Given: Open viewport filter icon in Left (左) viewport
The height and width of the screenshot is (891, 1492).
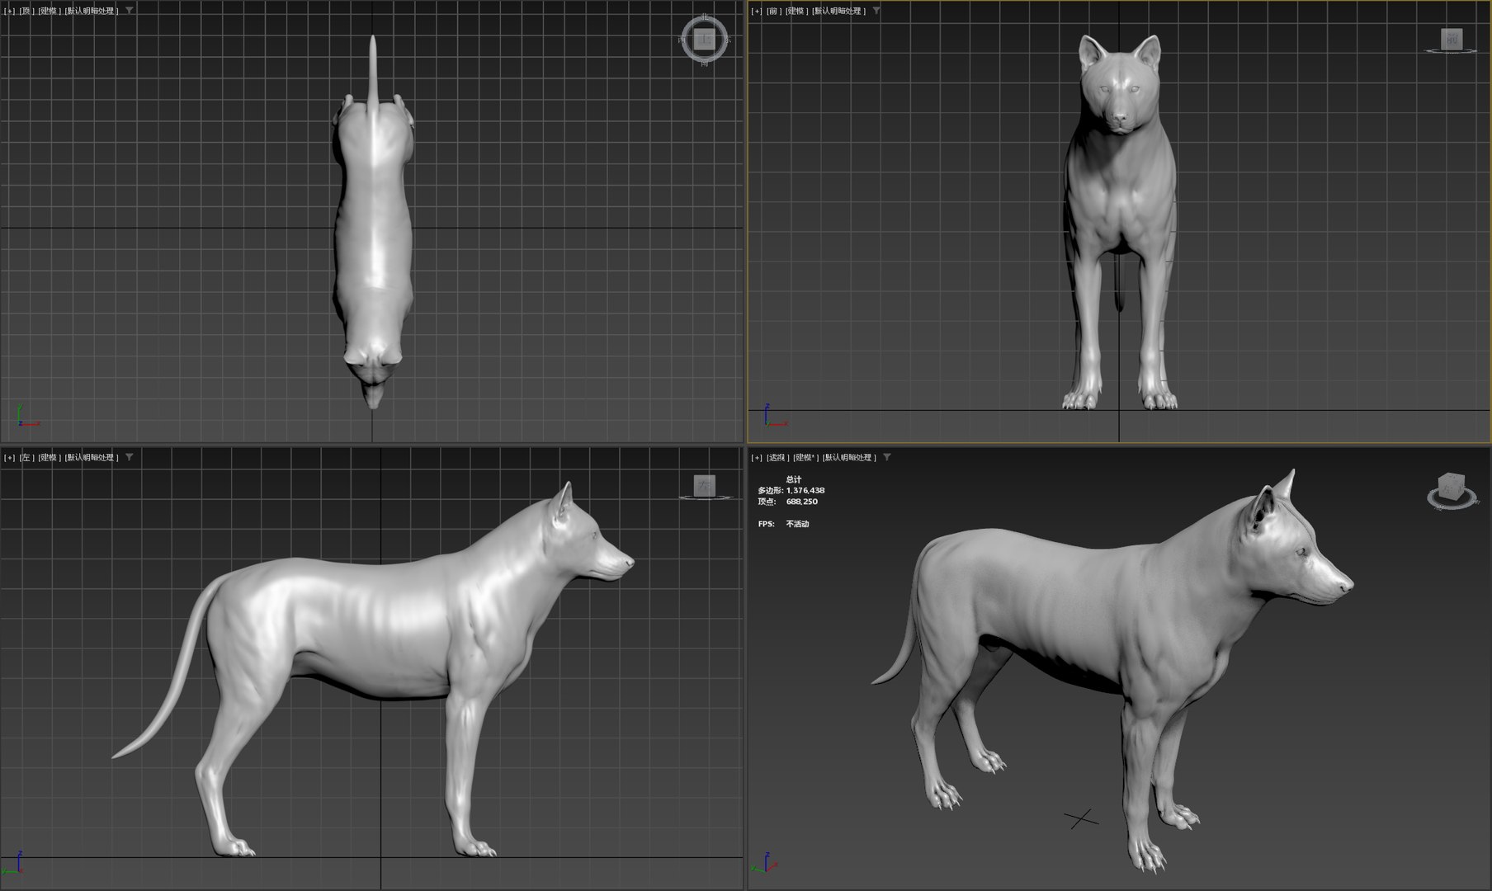Looking at the screenshot, I should click(x=130, y=457).
